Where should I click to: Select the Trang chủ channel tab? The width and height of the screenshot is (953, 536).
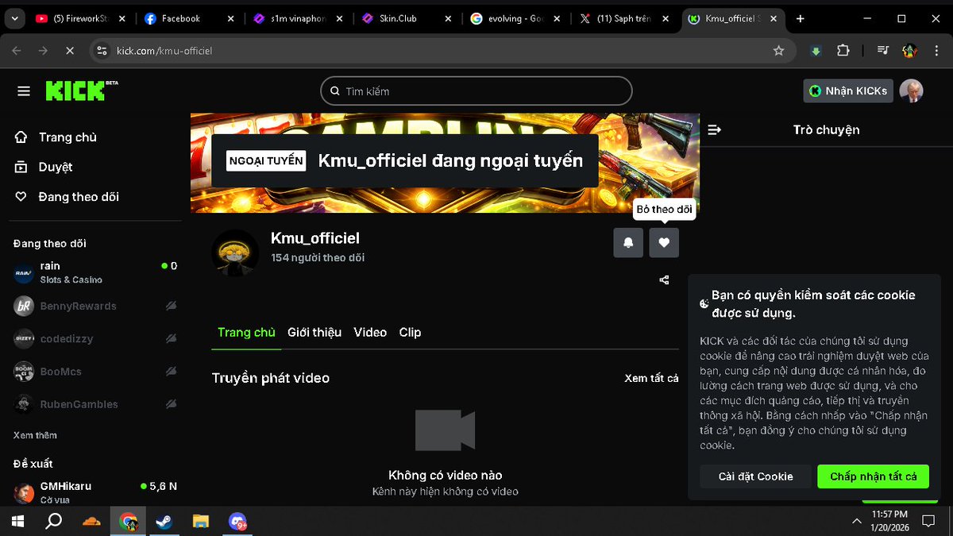[x=246, y=332]
